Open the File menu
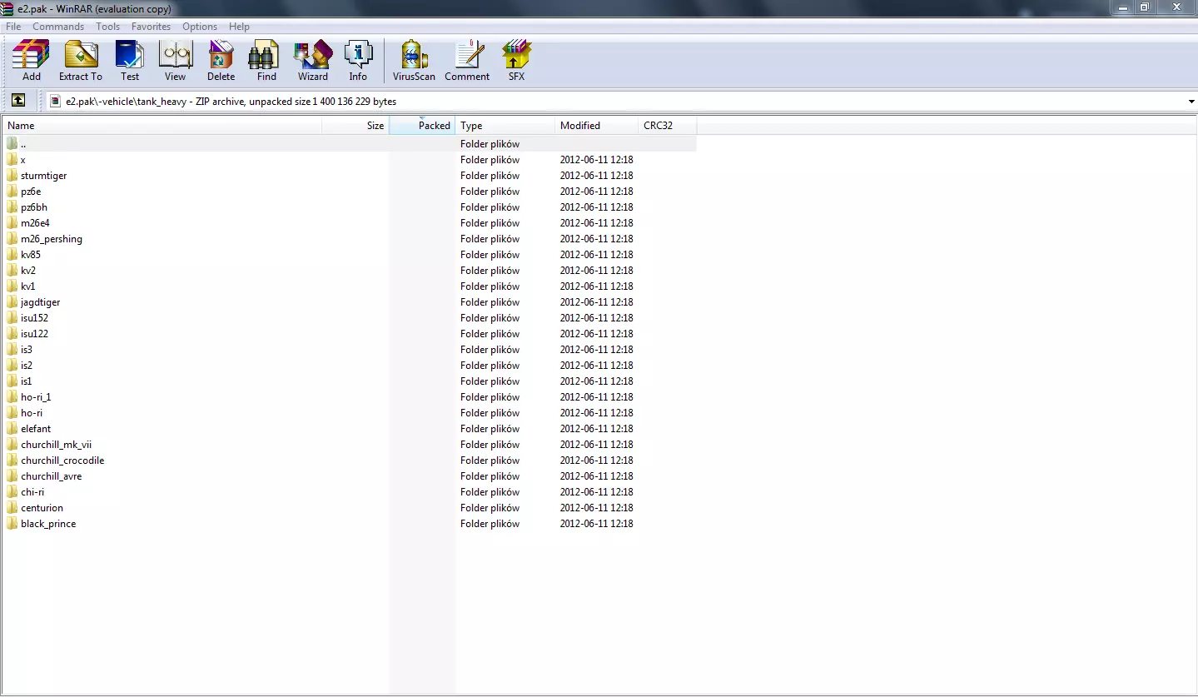Viewport: 1198px width, 697px height. click(x=13, y=27)
